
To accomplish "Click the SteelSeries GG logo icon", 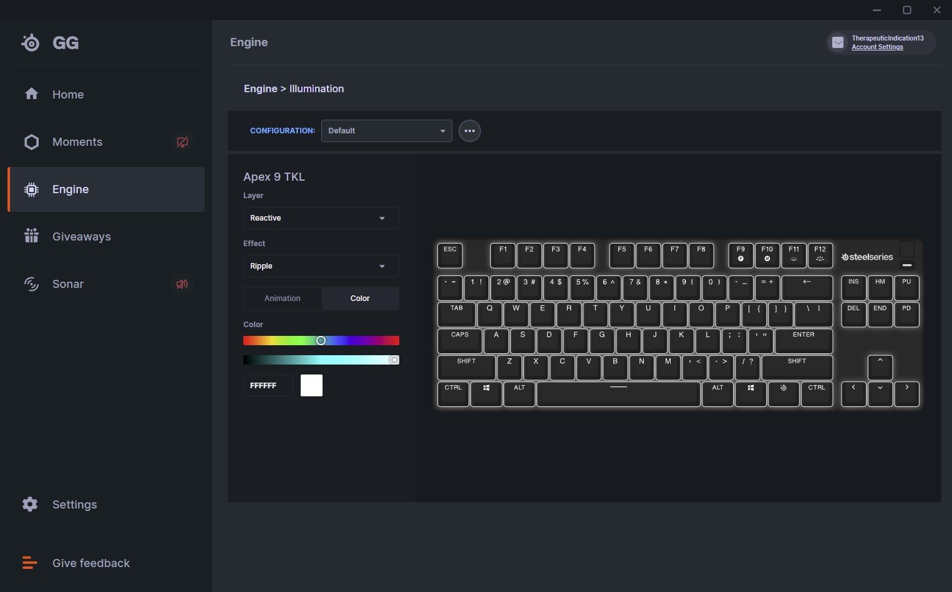I will pyautogui.click(x=30, y=42).
